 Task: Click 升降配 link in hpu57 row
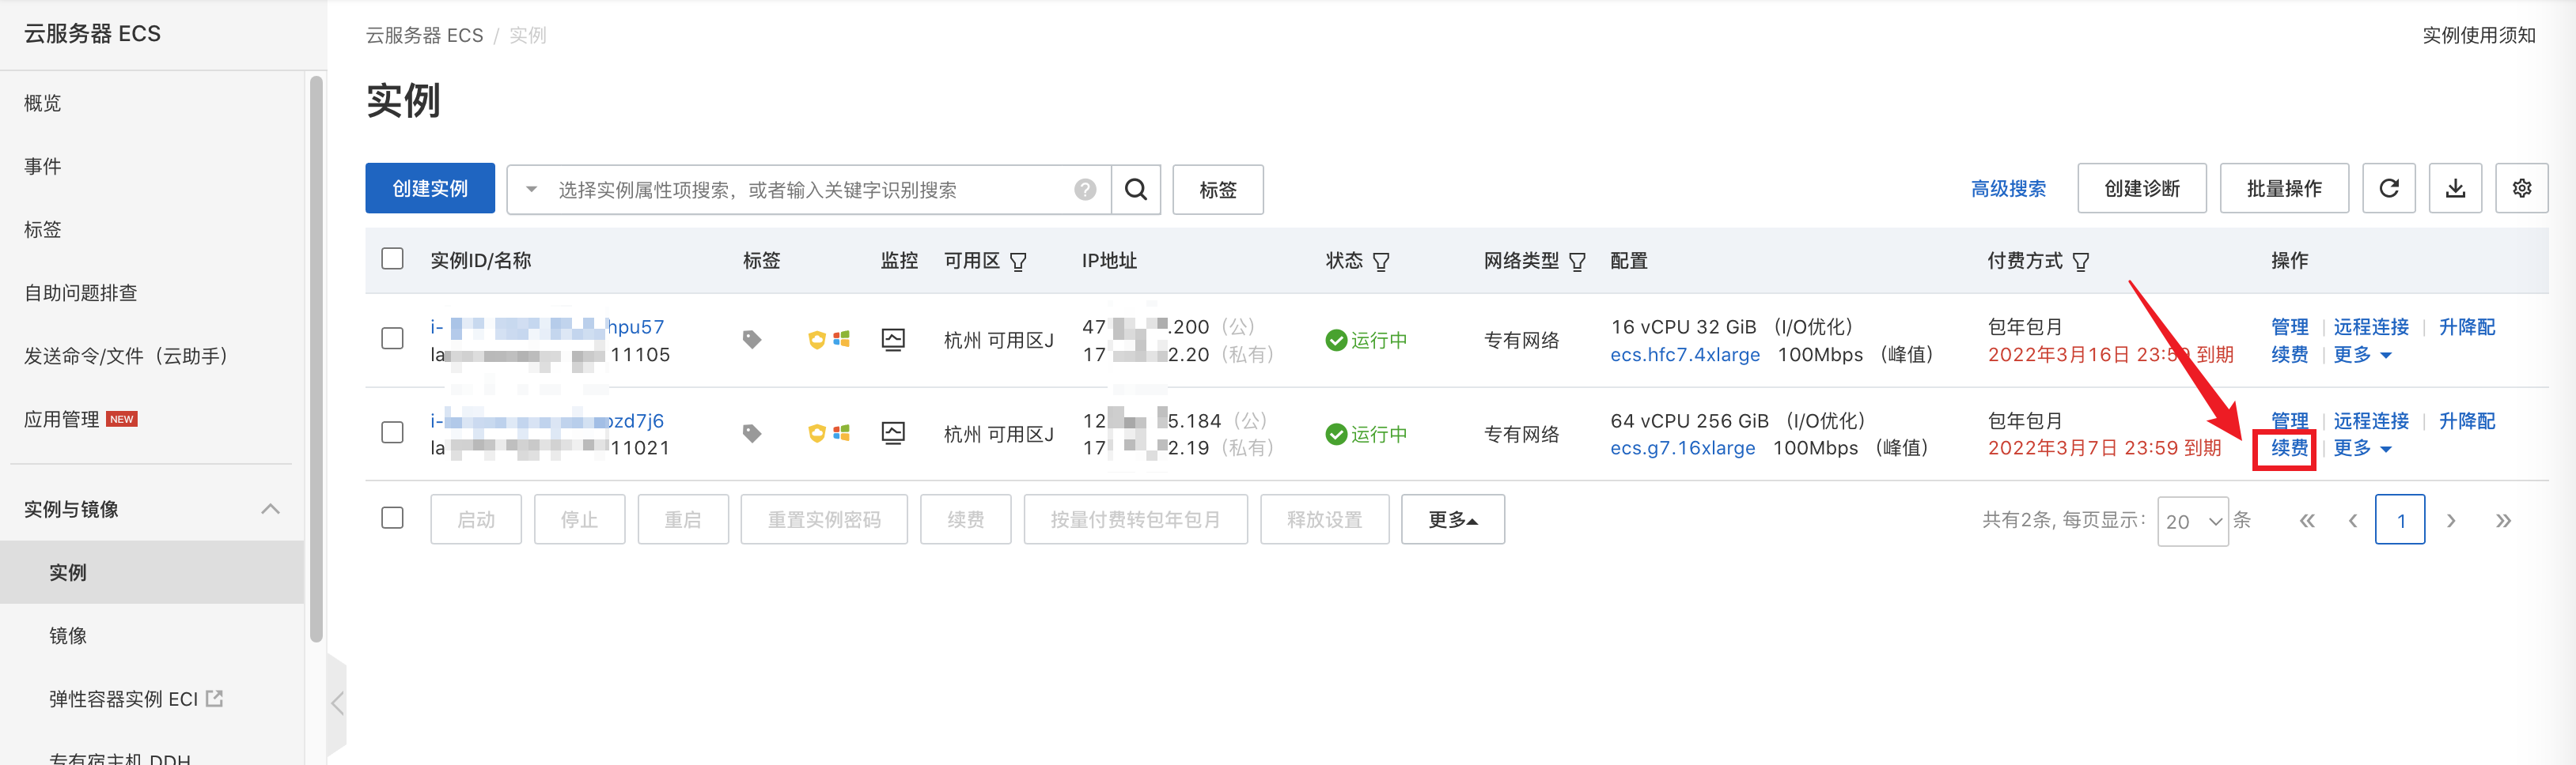(x=2466, y=326)
